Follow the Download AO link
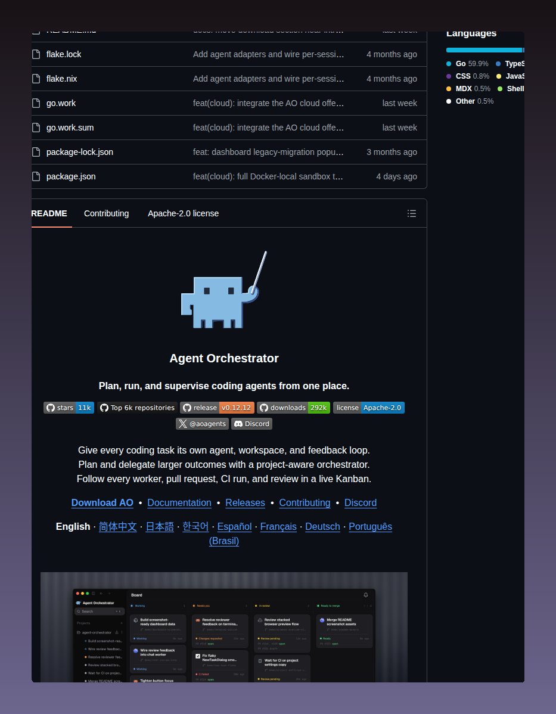Viewport: 556px width, 714px height. 102,502
